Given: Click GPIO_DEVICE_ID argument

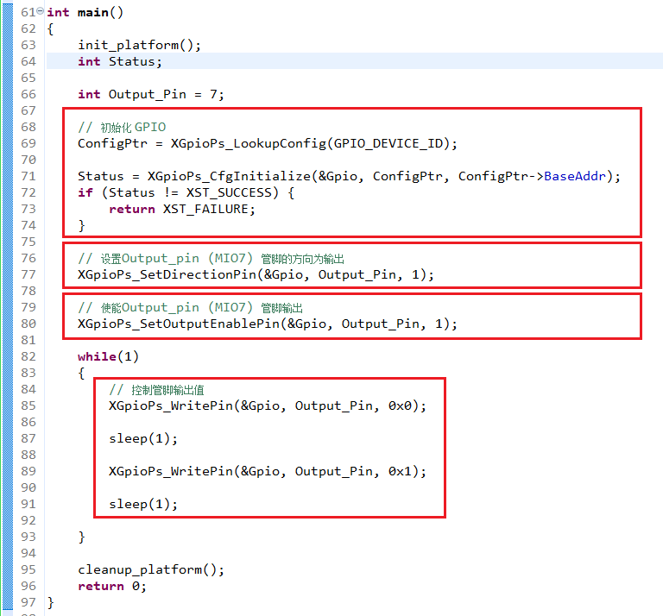Looking at the screenshot, I should [388, 144].
